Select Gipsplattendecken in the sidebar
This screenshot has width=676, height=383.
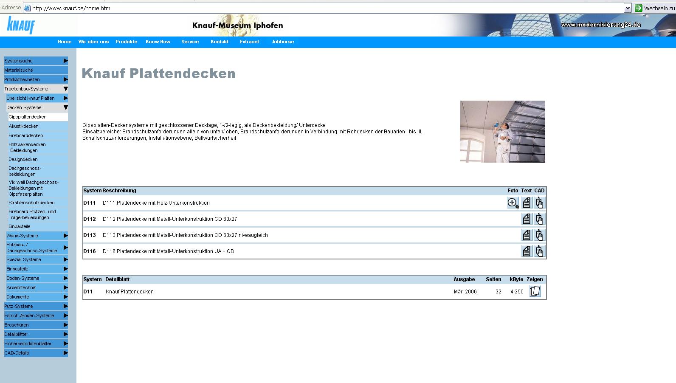click(x=38, y=117)
